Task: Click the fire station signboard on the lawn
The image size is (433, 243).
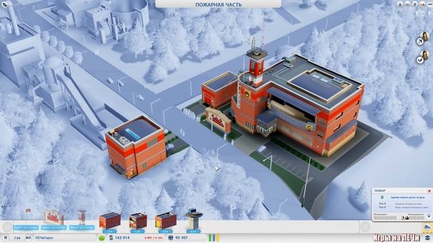Action: click(219, 120)
